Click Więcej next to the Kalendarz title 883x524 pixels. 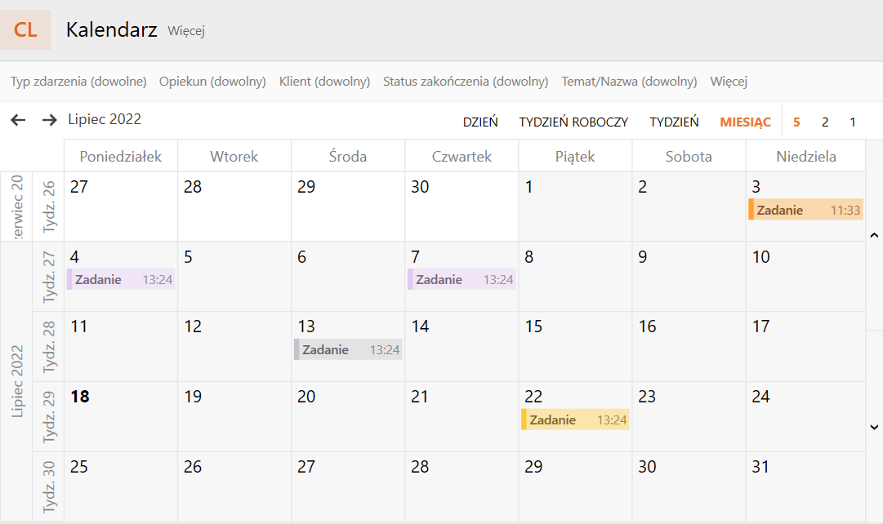(185, 31)
